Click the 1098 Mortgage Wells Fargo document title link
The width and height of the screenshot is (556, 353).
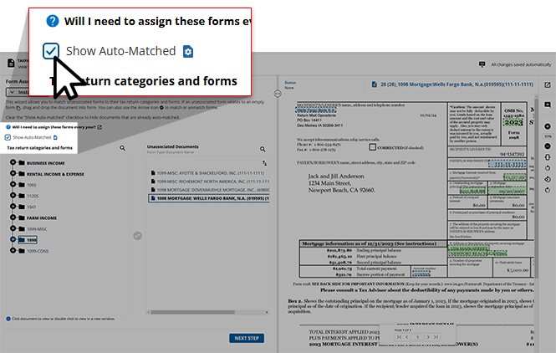457,84
